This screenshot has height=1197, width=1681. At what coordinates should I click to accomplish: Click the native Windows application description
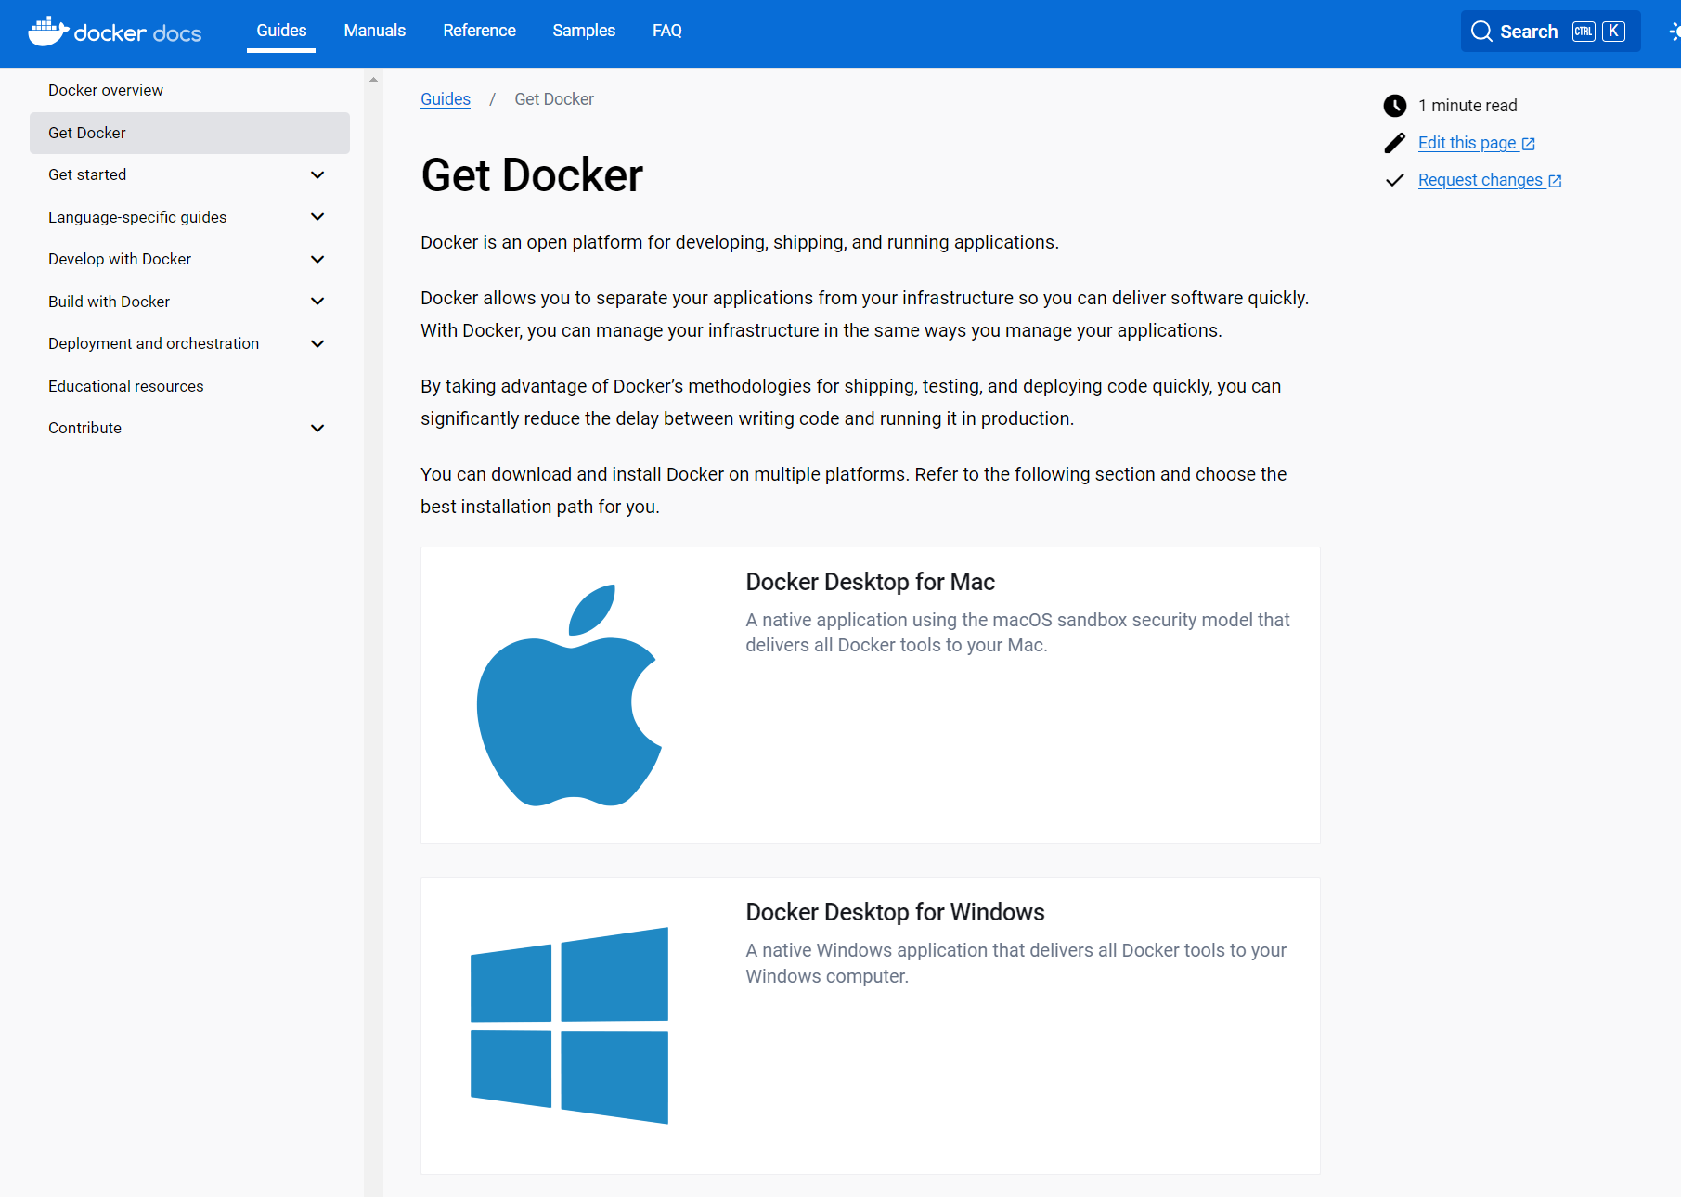(1015, 963)
